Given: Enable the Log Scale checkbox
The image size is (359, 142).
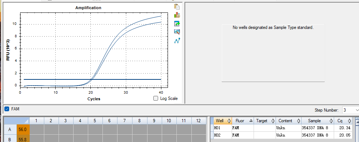Looking at the screenshot, I should pos(156,98).
